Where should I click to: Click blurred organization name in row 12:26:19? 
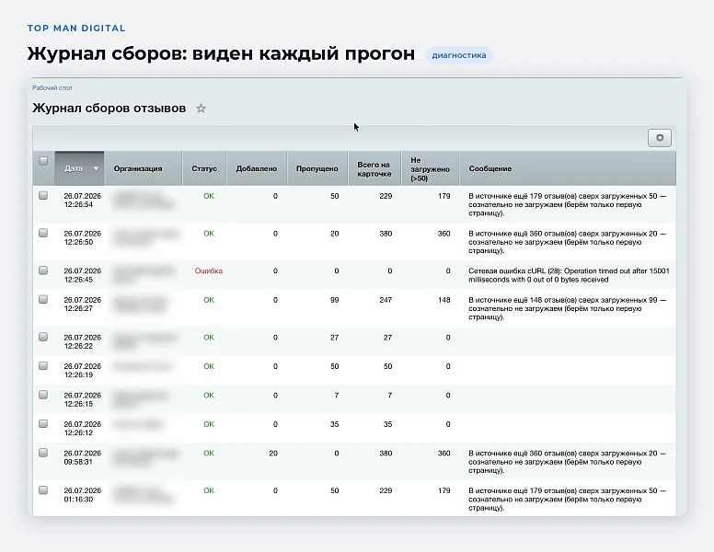[x=142, y=366]
